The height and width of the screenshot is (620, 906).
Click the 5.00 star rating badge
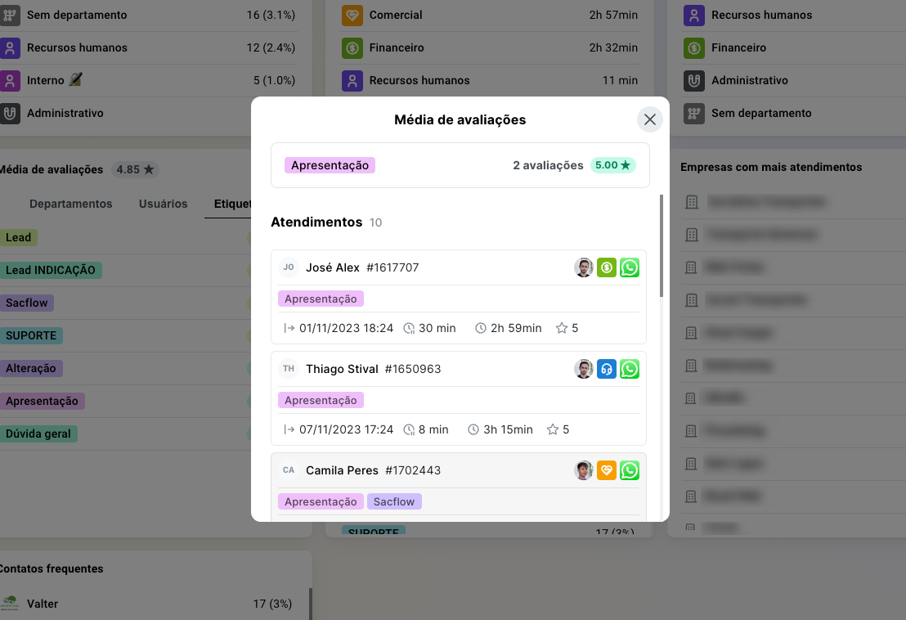(612, 165)
